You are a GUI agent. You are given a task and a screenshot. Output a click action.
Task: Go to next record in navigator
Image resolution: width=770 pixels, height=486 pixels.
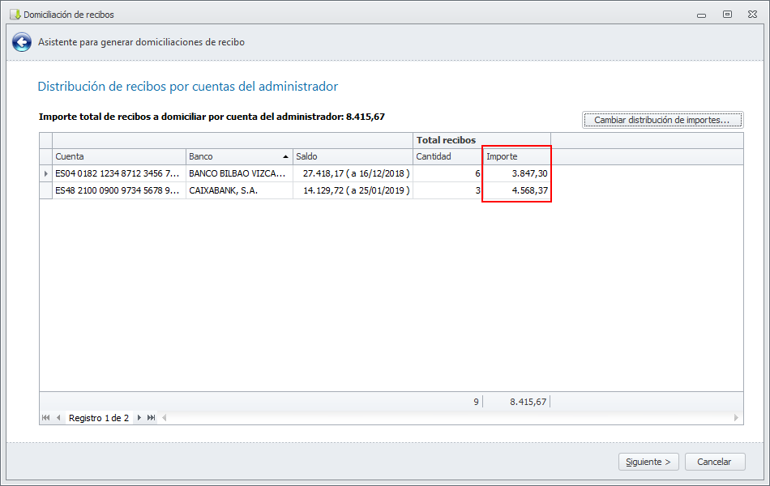click(139, 418)
